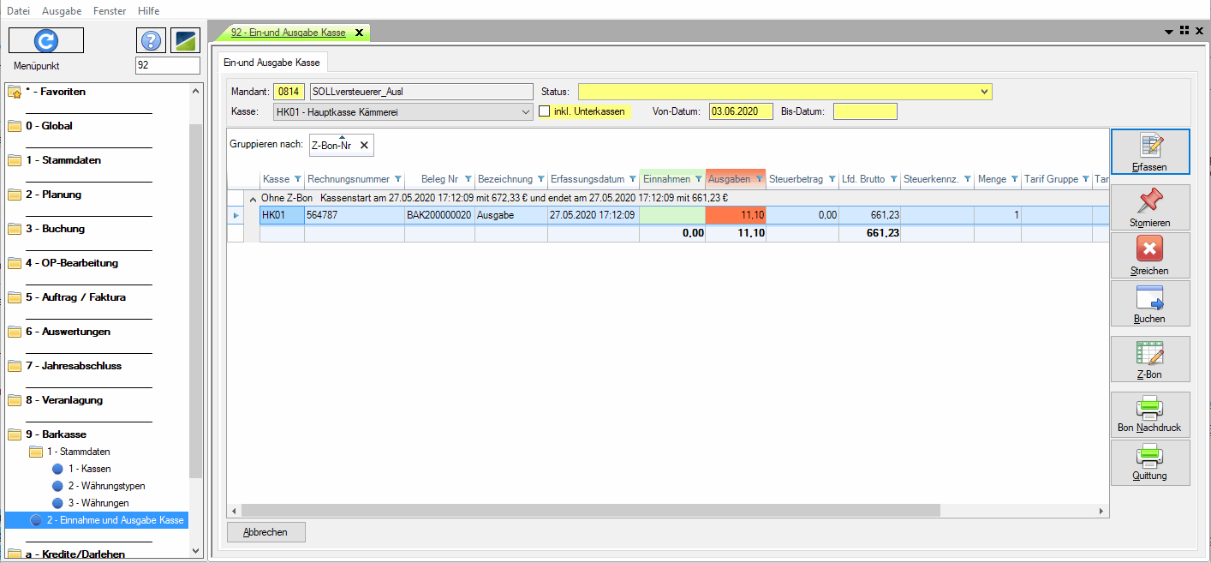Open the help question mark icon

tap(151, 40)
